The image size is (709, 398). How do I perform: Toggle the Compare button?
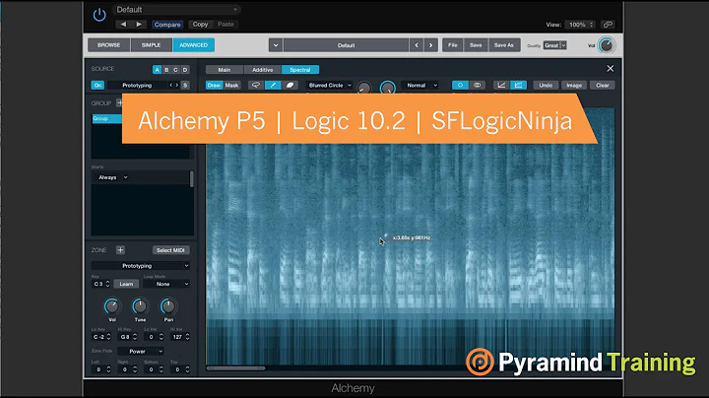(167, 25)
